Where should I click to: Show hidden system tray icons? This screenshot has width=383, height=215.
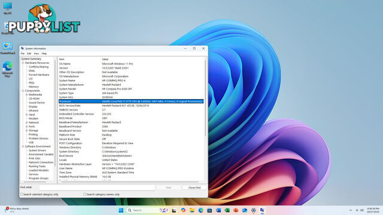coord(351,210)
